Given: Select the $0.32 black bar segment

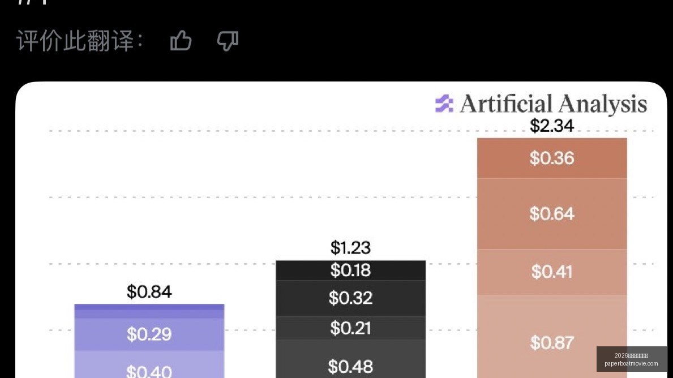Looking at the screenshot, I should (351, 299).
